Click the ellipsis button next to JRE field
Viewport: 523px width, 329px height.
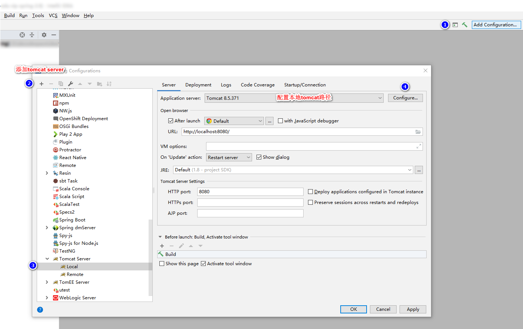(419, 170)
